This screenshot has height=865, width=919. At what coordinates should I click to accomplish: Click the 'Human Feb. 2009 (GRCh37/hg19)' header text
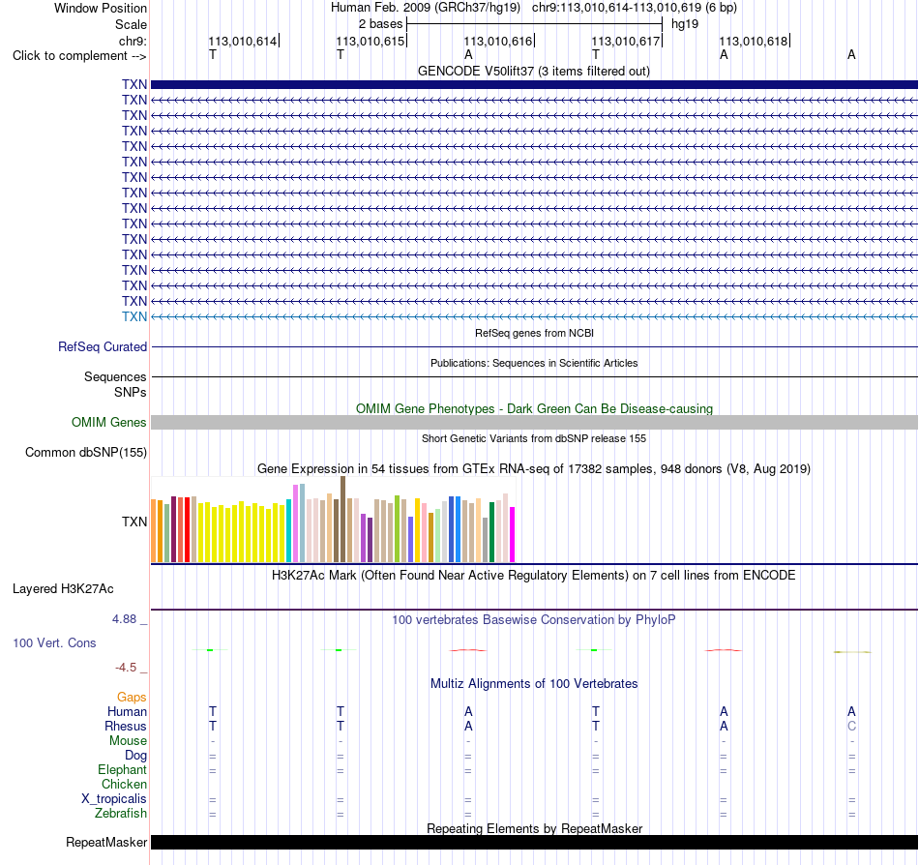point(426,8)
